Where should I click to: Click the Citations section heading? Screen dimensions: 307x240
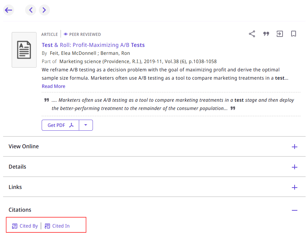(20, 210)
